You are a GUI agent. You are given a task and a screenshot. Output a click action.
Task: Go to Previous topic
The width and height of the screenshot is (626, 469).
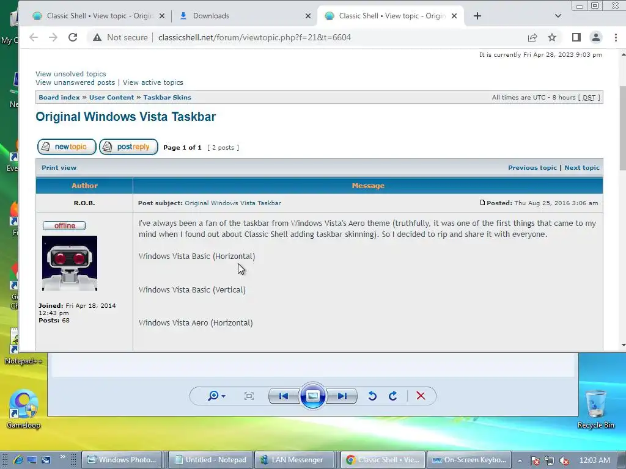click(x=532, y=167)
